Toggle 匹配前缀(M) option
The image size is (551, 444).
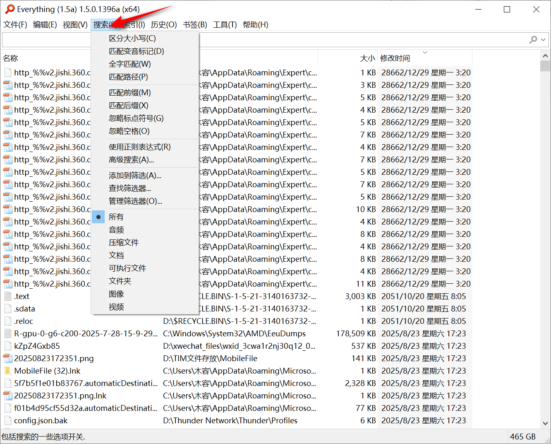coord(145,92)
